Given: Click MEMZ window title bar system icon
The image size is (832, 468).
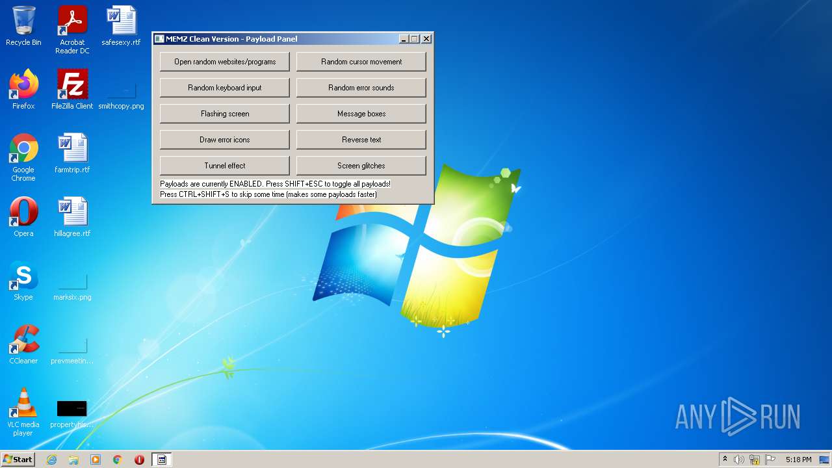Looking at the screenshot, I should click(159, 39).
